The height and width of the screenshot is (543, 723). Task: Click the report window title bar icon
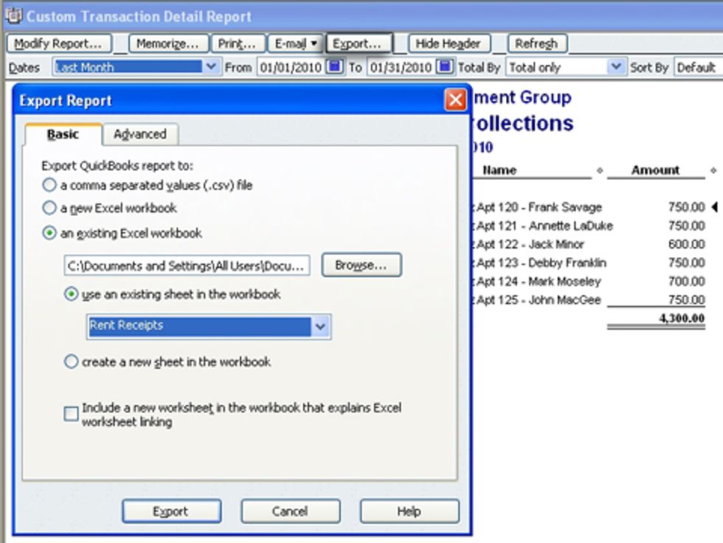(14, 15)
